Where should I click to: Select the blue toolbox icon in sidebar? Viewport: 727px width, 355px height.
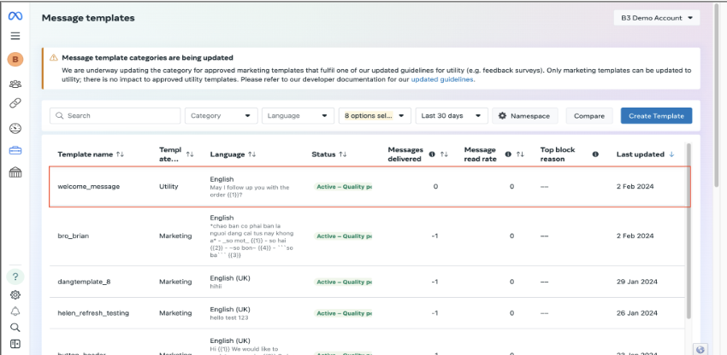(15, 150)
